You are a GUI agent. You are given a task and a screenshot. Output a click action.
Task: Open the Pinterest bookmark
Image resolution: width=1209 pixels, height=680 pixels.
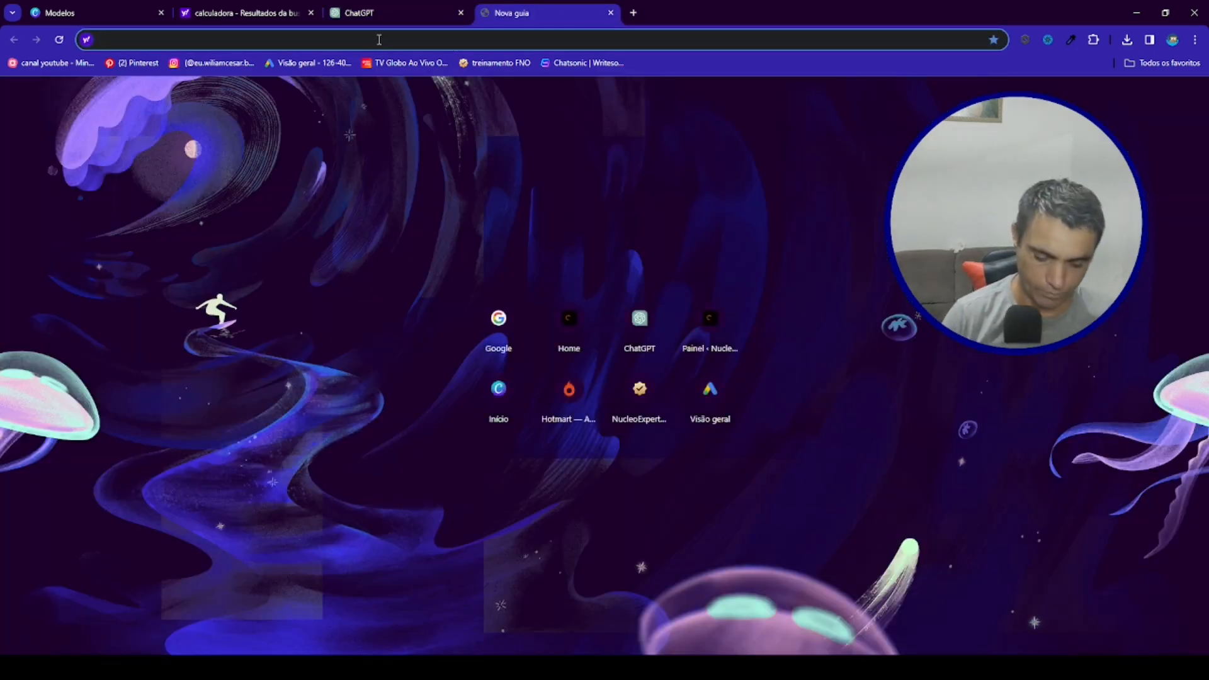(132, 63)
